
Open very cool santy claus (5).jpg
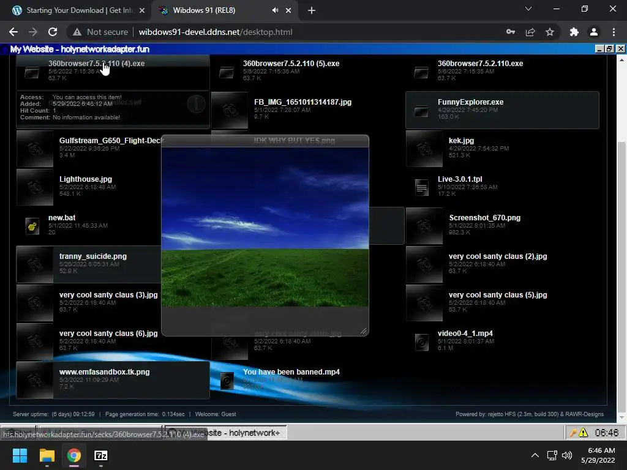coord(498,295)
